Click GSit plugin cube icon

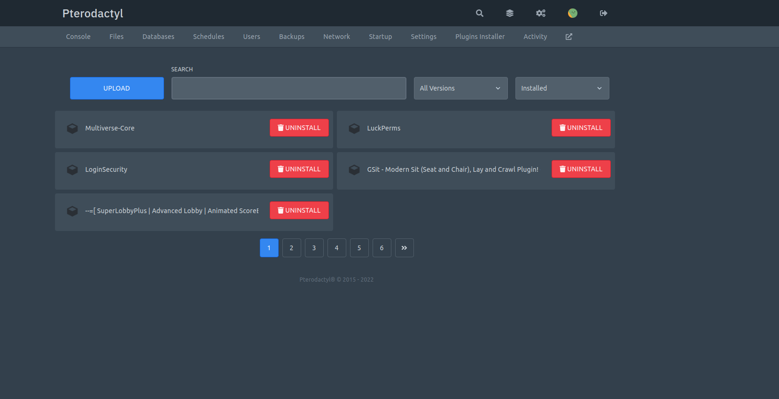[354, 169]
